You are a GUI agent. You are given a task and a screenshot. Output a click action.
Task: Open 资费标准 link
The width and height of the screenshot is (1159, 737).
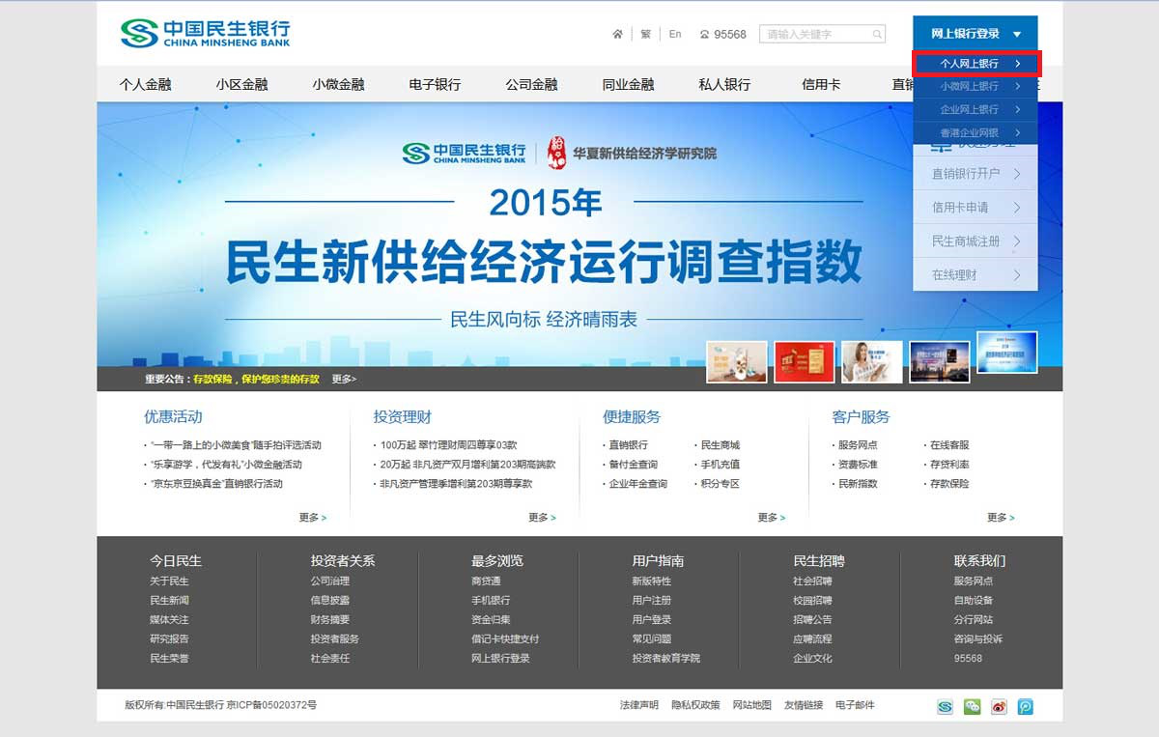pos(858,465)
